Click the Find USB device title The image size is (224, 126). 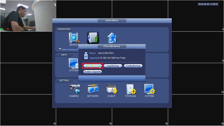tap(112, 46)
